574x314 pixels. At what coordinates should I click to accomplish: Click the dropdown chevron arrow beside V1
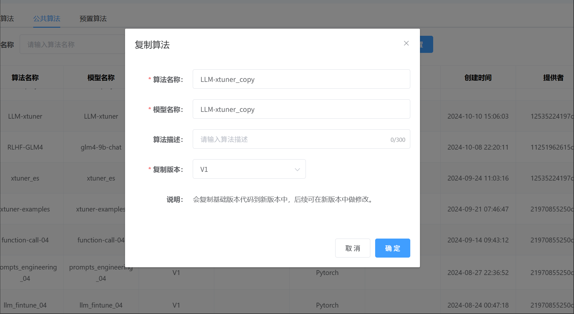(x=297, y=170)
